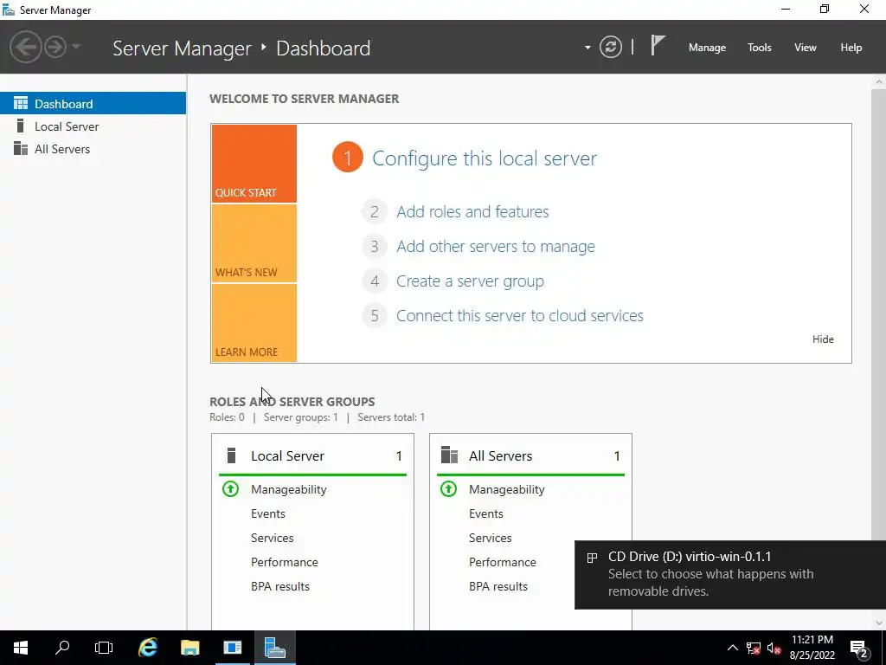
Task: Open the Action Center notifications icon
Action: point(858,648)
